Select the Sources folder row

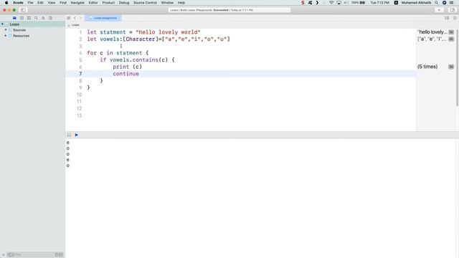tap(32, 30)
